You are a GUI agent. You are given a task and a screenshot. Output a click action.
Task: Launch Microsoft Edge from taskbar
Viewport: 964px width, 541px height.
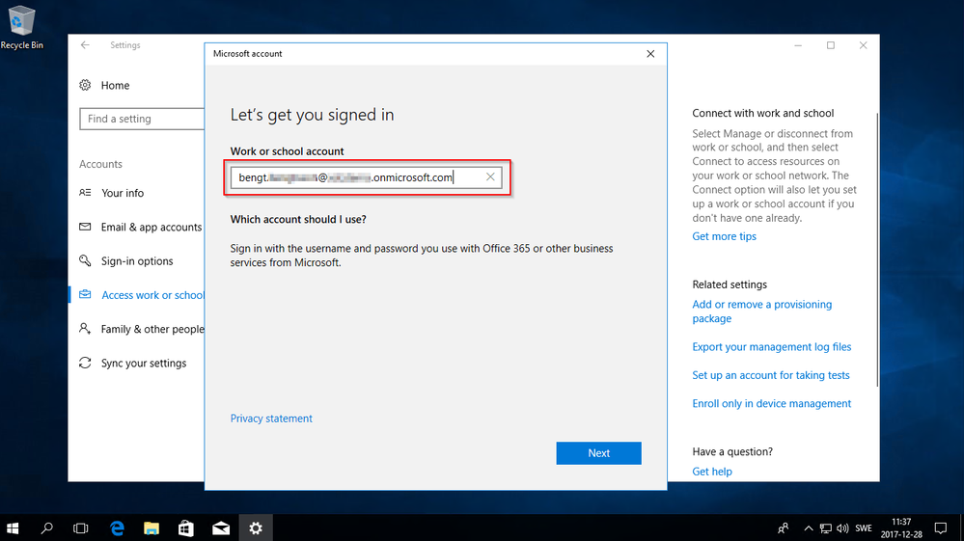[117, 528]
